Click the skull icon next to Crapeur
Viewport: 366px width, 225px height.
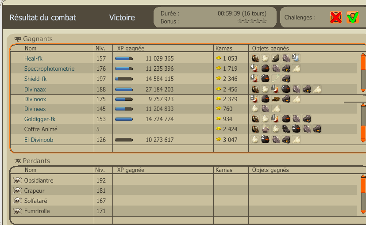tap(17, 191)
